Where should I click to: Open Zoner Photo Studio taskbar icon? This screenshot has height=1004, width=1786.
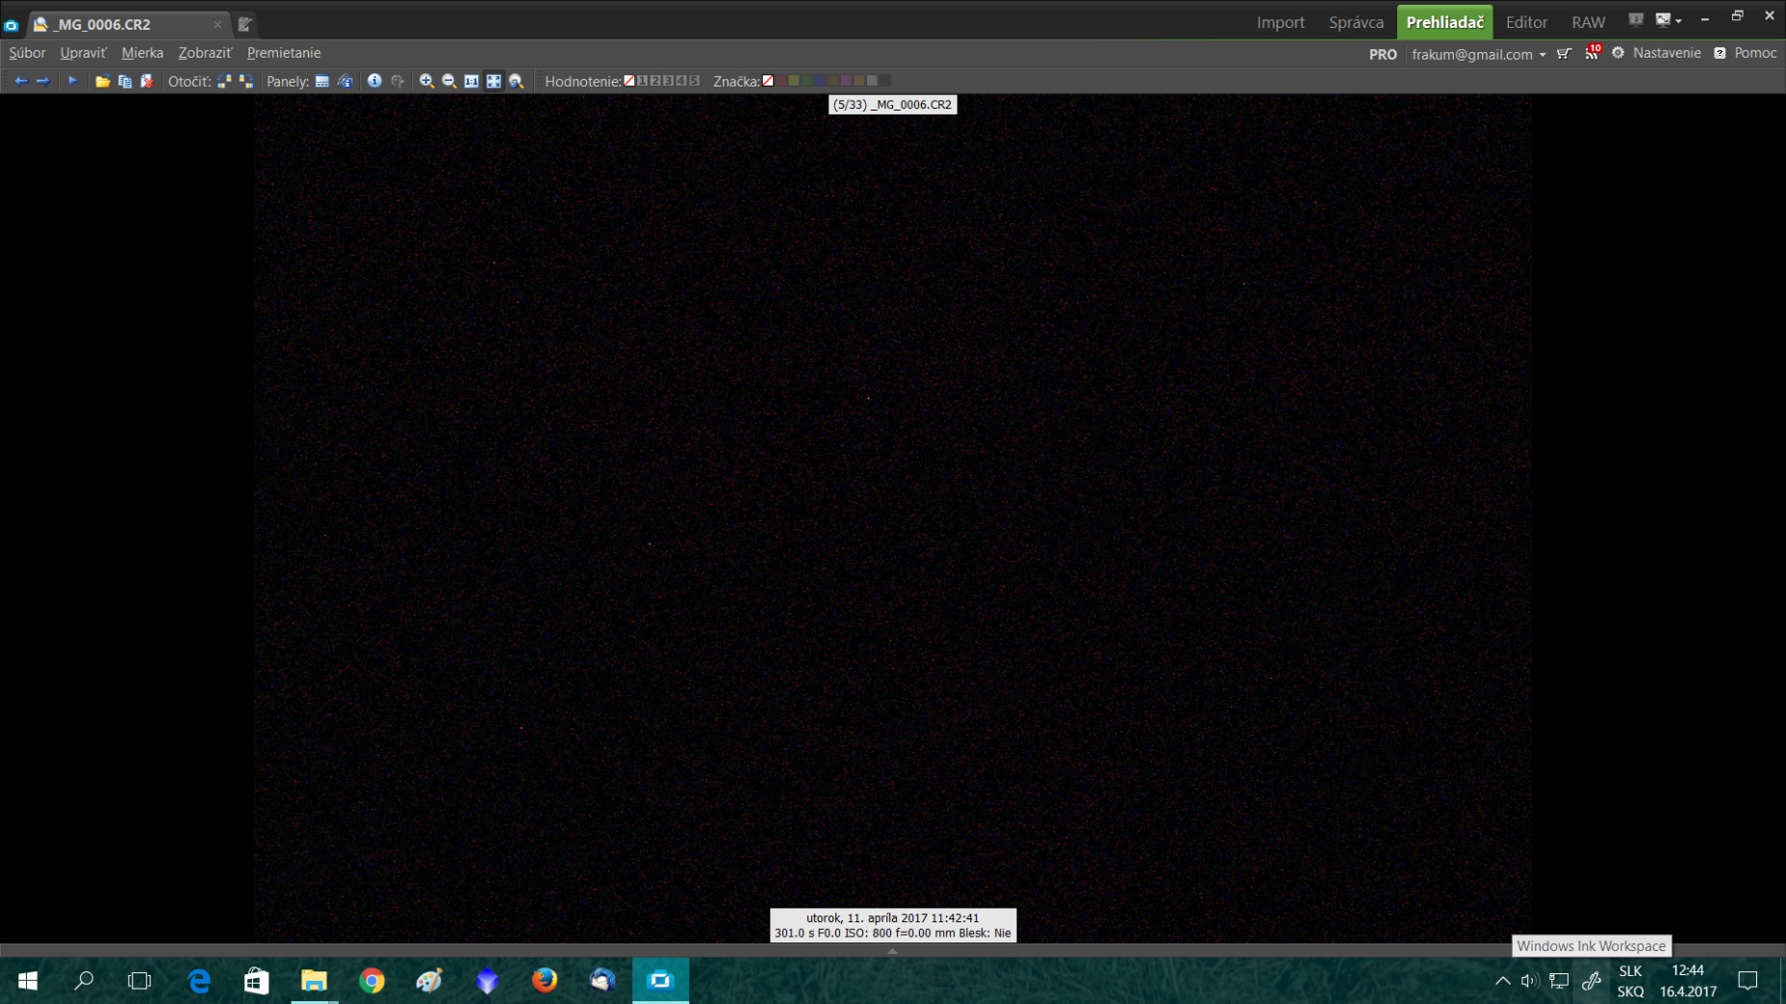point(660,980)
